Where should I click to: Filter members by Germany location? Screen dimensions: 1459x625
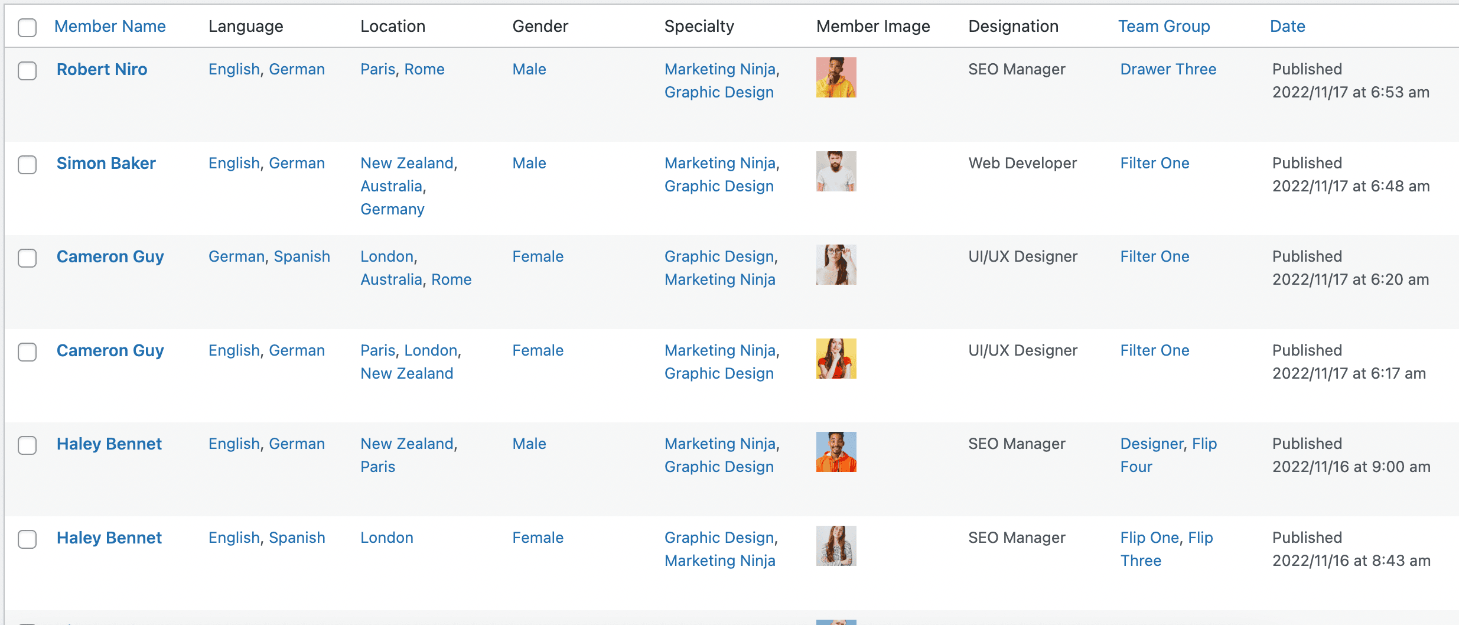(x=392, y=210)
